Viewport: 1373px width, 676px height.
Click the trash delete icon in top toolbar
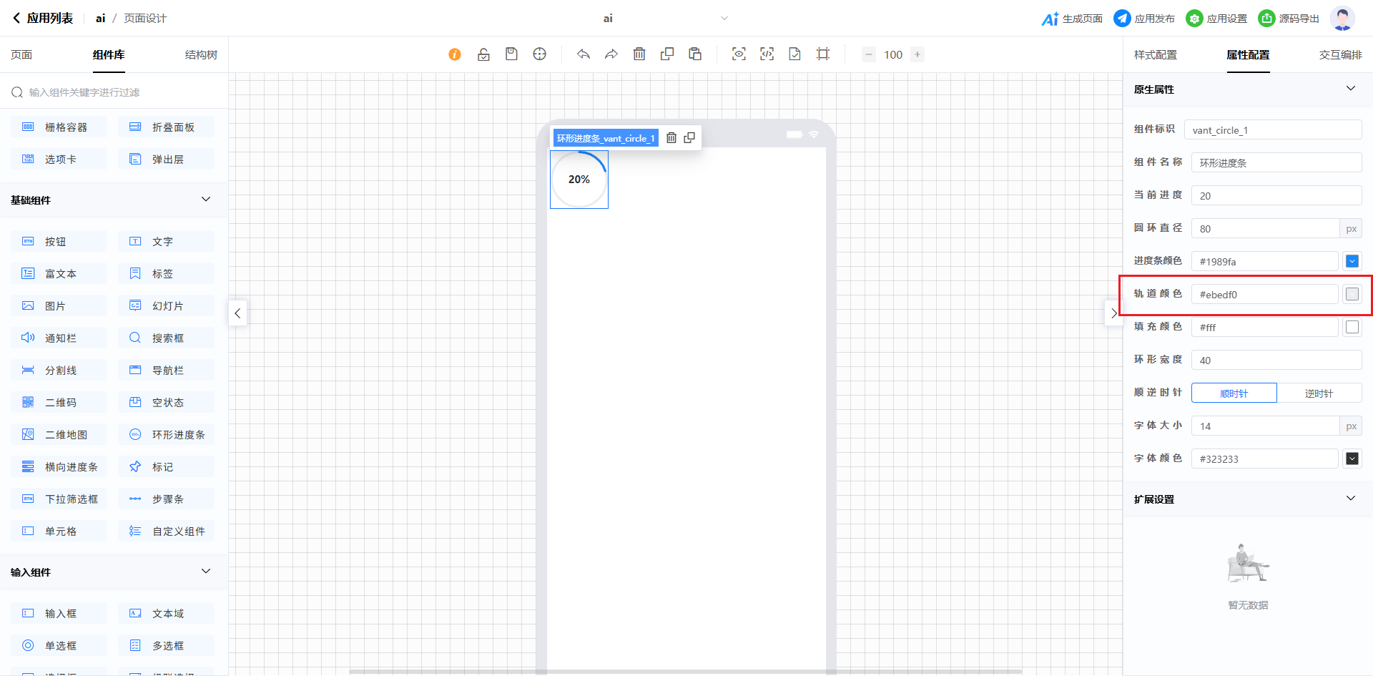pyautogui.click(x=639, y=54)
